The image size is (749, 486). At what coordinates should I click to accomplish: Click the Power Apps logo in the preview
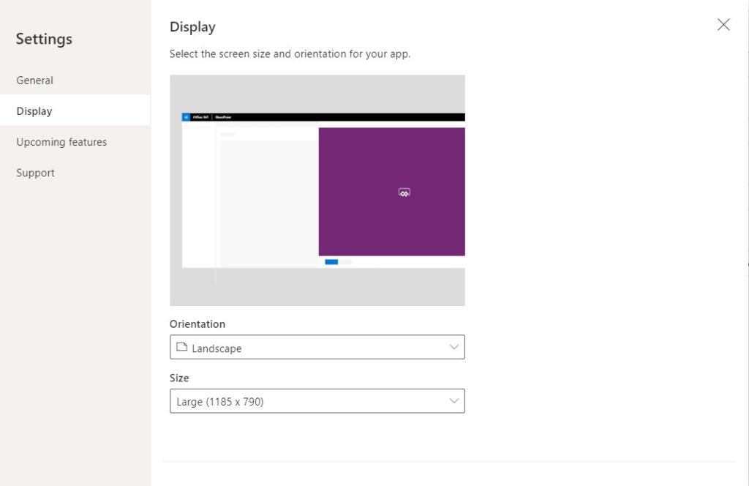[404, 192]
